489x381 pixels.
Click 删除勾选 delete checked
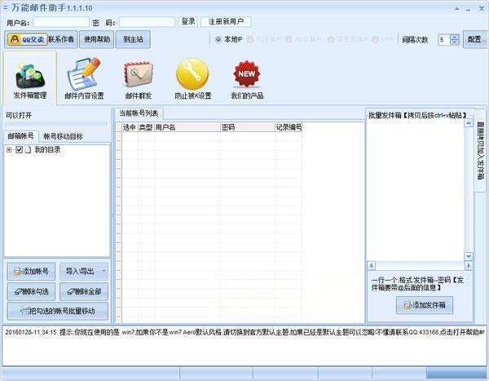[31, 291]
